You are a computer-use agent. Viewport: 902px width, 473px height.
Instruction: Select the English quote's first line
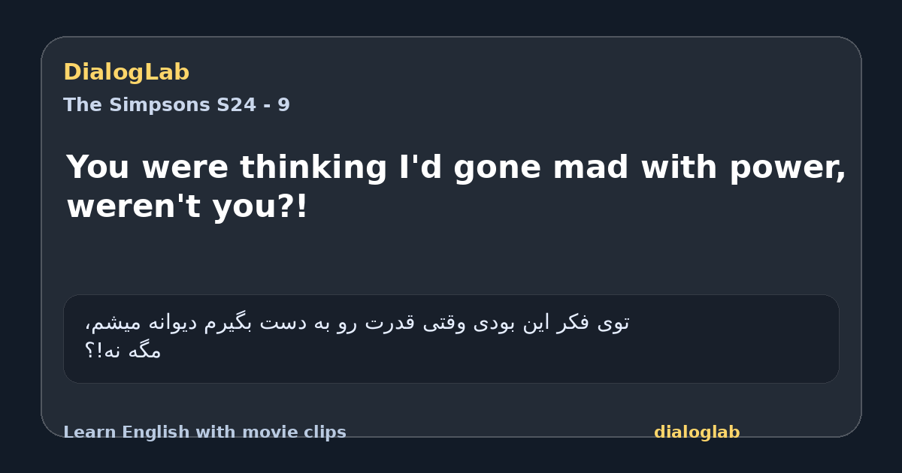456,168
